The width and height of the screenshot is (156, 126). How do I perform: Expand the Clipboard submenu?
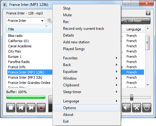(x=86, y=85)
